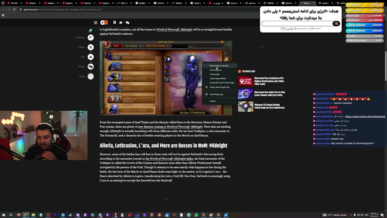Open the 21°C Mostly cloudy weather widget
The height and width of the screenshot is (218, 387).
334,215
